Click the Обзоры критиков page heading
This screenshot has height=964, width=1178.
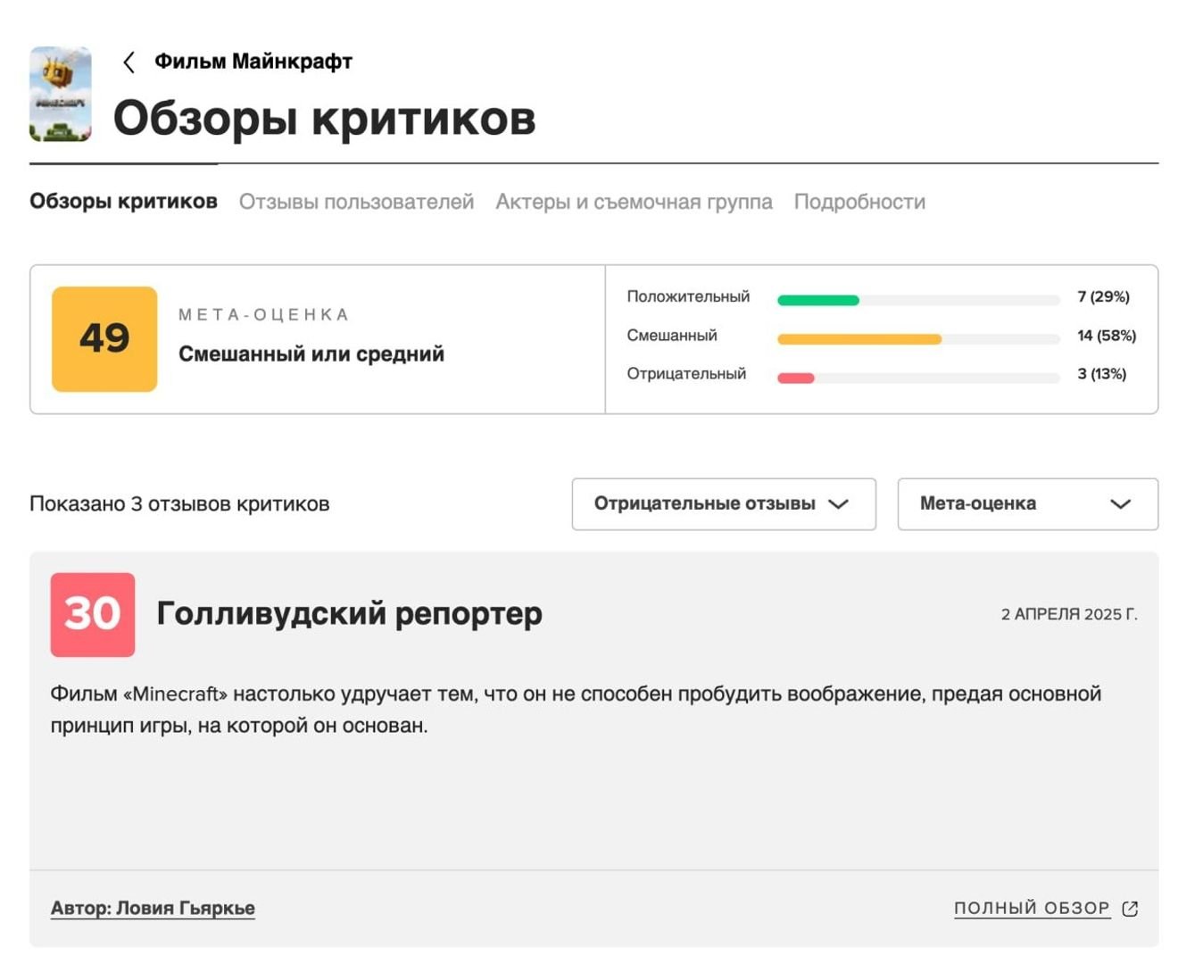(325, 118)
